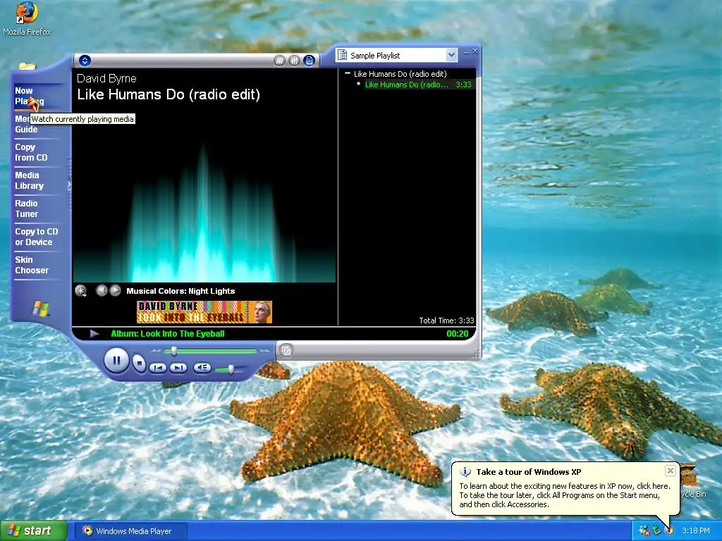Viewport: 722px width, 541px height.
Task: Minimize the Windows Media Player window
Action: 466,52
